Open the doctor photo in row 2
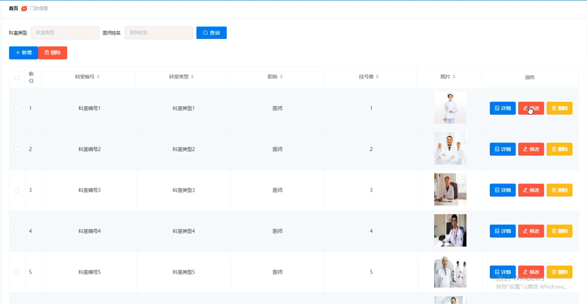 point(450,148)
